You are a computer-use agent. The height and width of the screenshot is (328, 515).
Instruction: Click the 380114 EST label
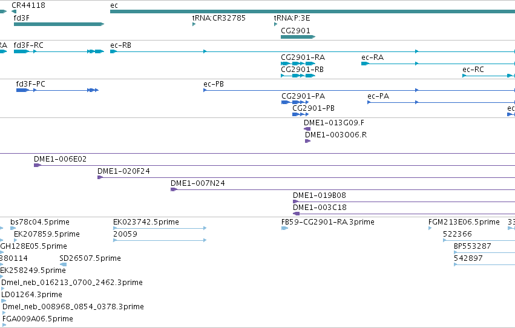point(14,258)
